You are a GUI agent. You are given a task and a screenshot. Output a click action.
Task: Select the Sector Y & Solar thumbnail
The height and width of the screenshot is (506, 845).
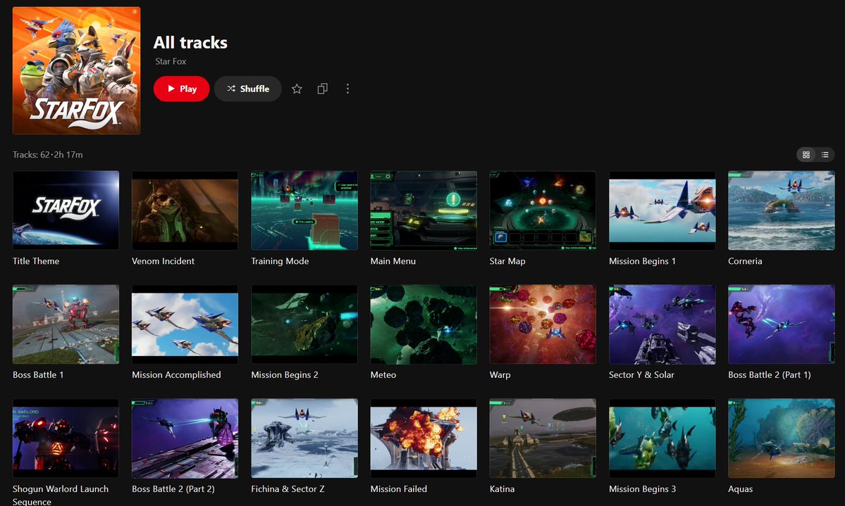(x=662, y=324)
